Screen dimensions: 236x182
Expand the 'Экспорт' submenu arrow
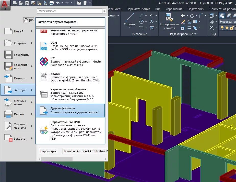coord(32,90)
